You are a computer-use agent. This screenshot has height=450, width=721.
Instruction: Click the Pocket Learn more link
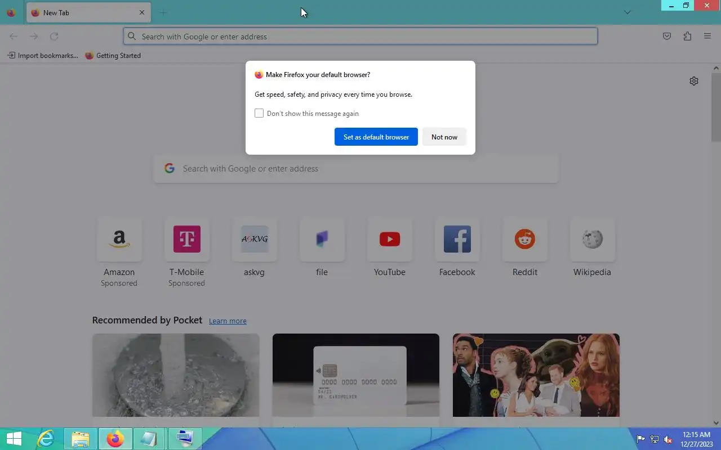coord(228,321)
